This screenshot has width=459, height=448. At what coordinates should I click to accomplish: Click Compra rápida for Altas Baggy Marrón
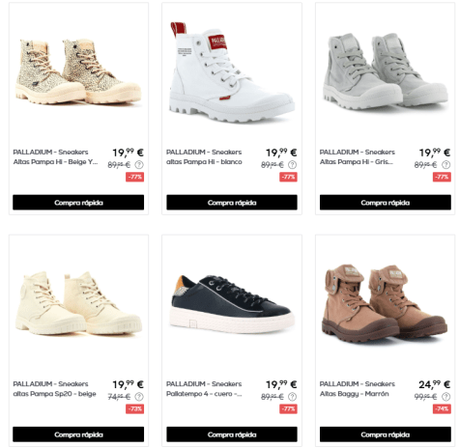coord(386,434)
